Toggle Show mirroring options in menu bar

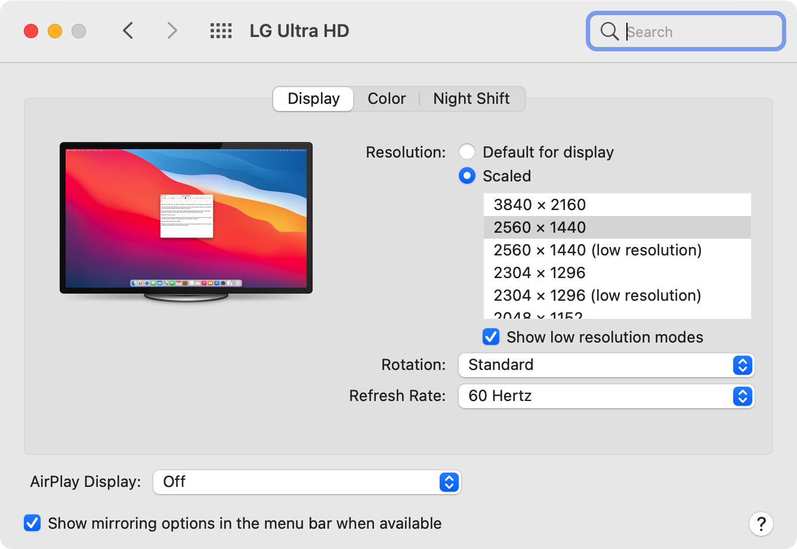coord(32,523)
